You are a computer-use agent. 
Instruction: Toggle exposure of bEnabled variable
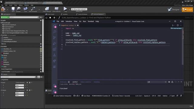coord(41,53)
